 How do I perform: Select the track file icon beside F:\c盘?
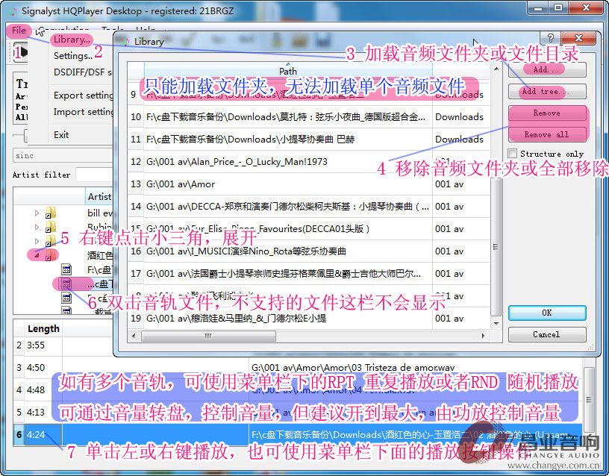click(x=66, y=269)
